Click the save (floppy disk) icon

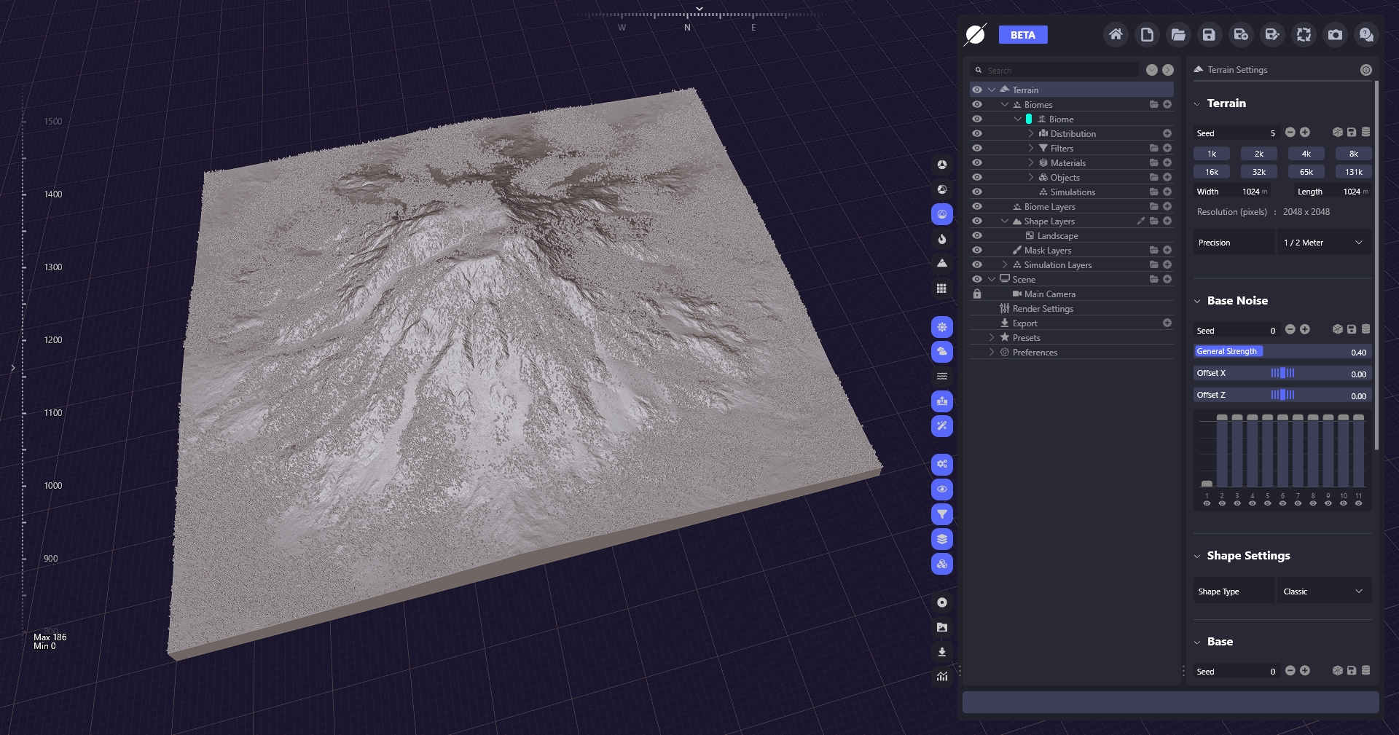coord(1209,35)
